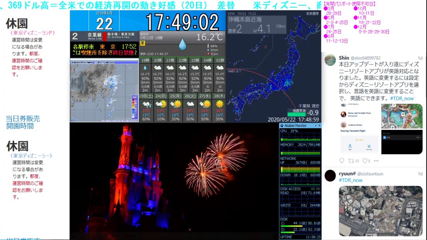Click the UPTIME 11:58:25 entry

tap(300, 237)
